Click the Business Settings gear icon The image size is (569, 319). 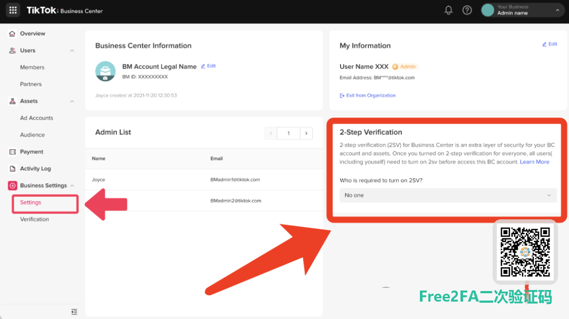tap(12, 186)
